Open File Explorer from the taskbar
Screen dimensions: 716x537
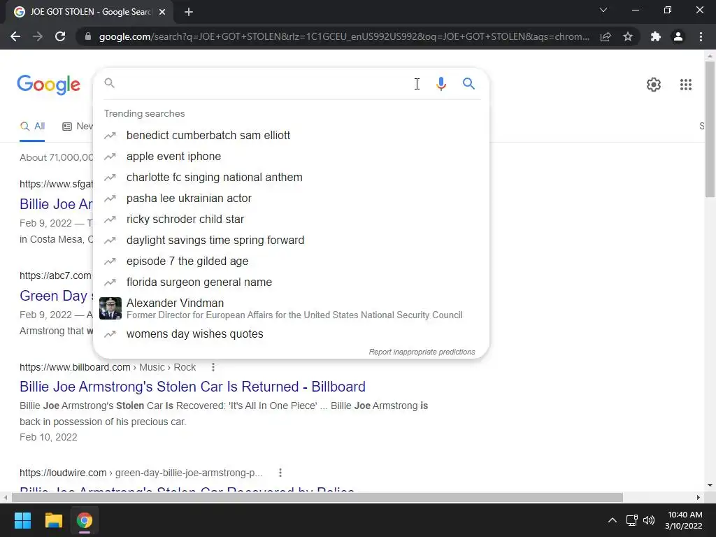click(x=53, y=520)
